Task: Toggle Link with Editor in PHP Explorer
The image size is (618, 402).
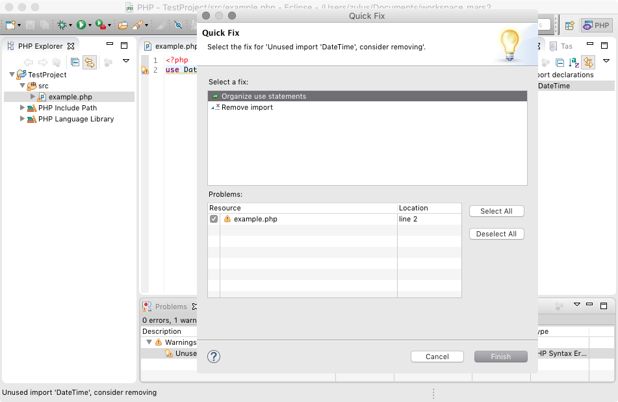Action: point(90,62)
